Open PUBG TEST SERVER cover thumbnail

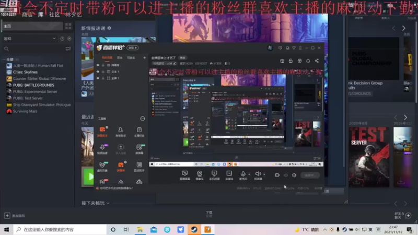click(x=369, y=157)
